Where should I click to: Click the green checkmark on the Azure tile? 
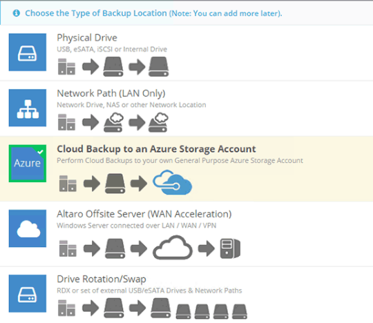click(41, 152)
